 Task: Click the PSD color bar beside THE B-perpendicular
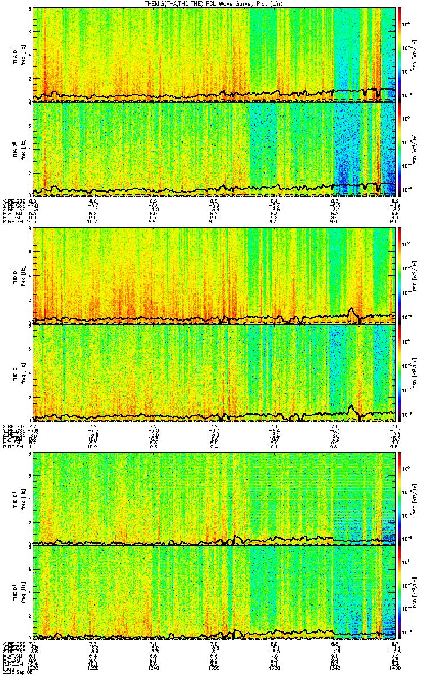(399, 499)
